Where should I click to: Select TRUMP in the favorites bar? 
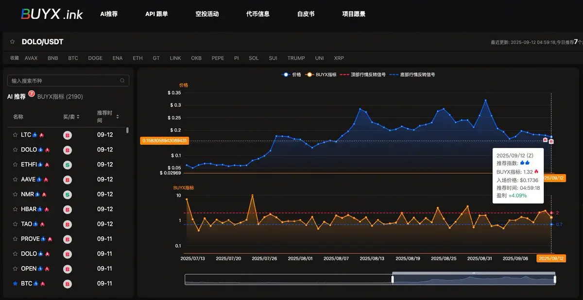(296, 58)
